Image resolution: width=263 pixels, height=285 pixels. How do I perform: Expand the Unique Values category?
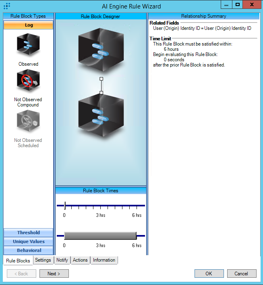(x=29, y=241)
